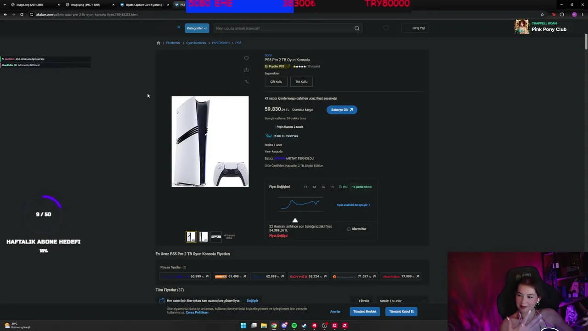
Task: Expand the Kategoriler dropdown
Action: (x=197, y=28)
